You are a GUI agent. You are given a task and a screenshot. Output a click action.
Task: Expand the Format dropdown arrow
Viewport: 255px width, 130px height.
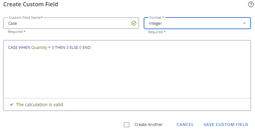point(244,23)
